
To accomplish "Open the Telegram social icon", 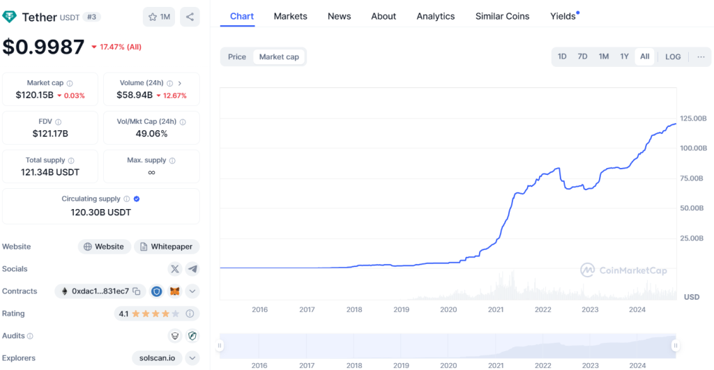I will 192,269.
